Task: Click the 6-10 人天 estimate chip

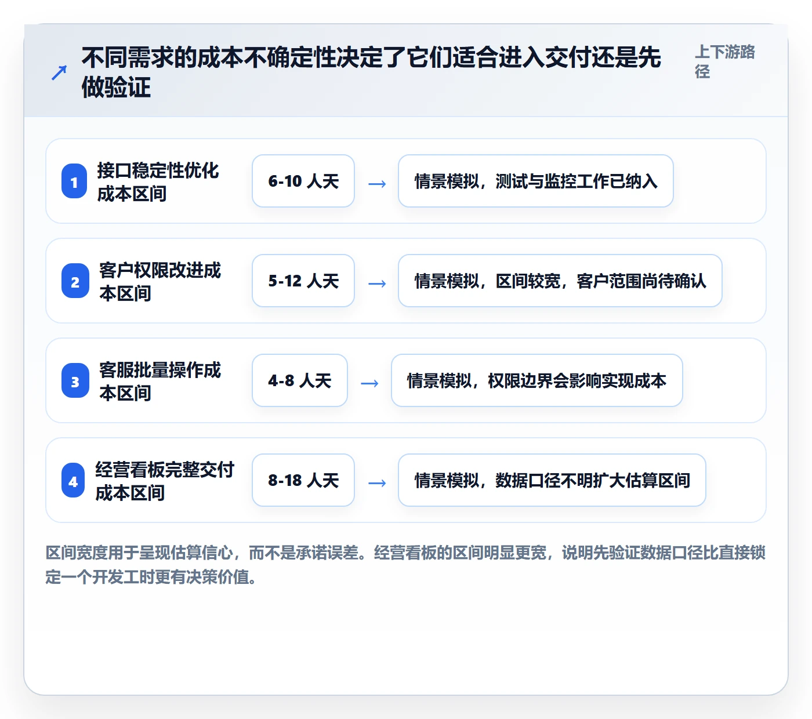Action: (303, 181)
